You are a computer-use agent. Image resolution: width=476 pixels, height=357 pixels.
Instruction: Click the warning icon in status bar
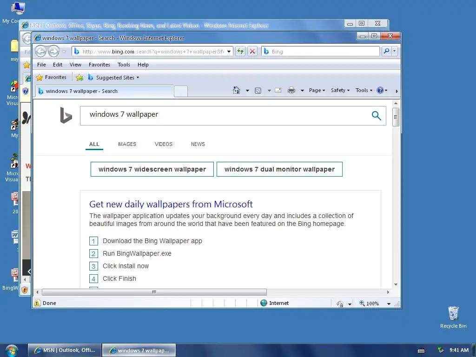pyautogui.click(x=37, y=303)
